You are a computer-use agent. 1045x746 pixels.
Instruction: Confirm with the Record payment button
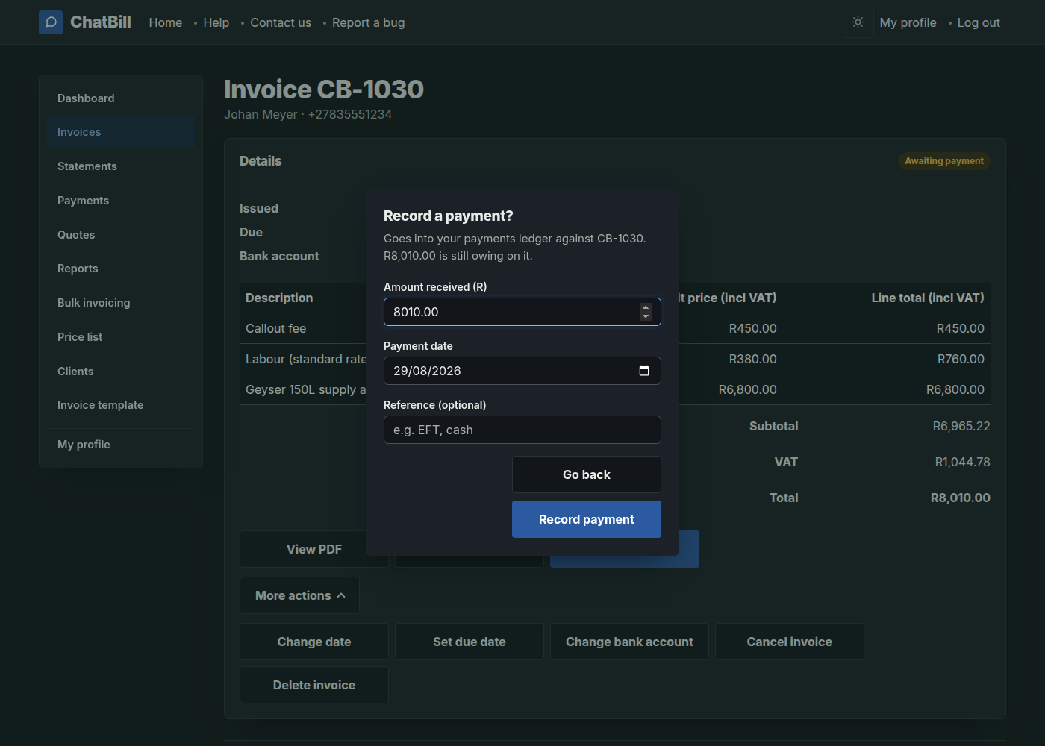(587, 519)
